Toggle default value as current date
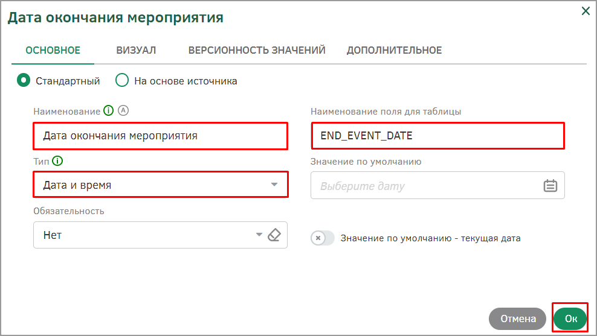This screenshot has width=597, height=336. point(322,238)
